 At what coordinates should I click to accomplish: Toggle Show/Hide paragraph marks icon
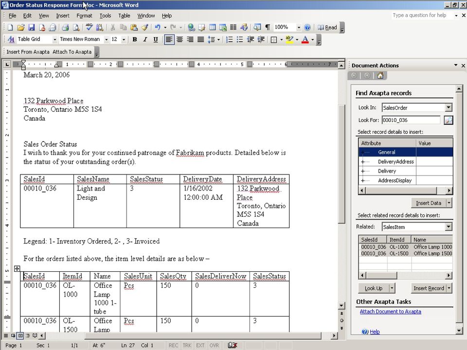tap(268, 27)
